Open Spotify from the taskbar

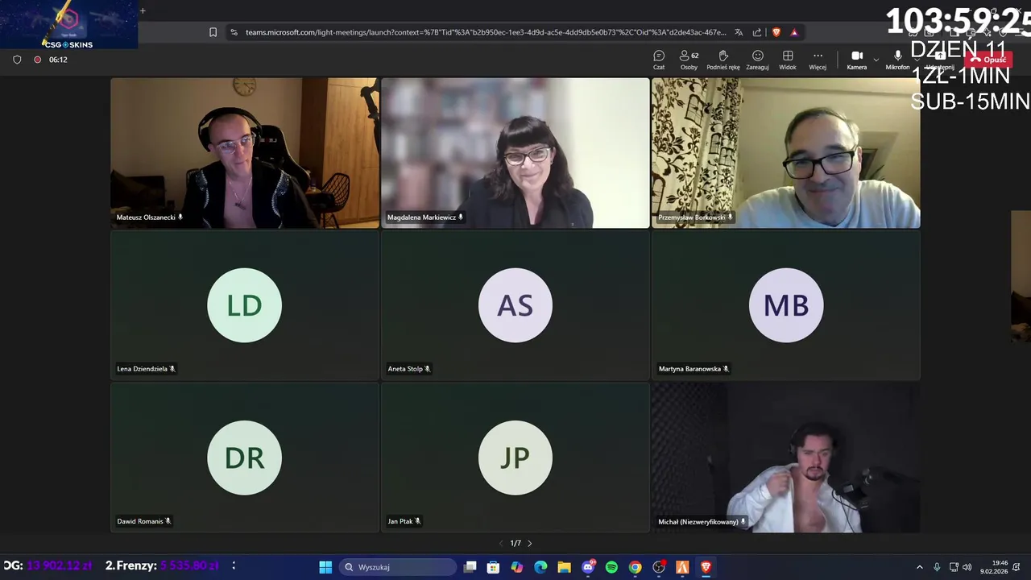click(x=611, y=567)
